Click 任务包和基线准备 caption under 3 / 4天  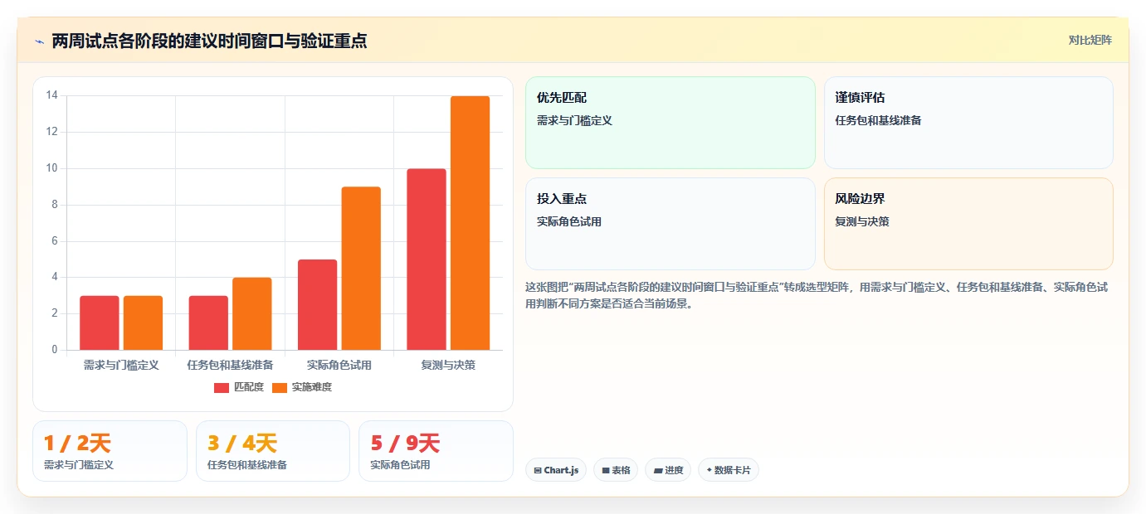click(x=247, y=465)
